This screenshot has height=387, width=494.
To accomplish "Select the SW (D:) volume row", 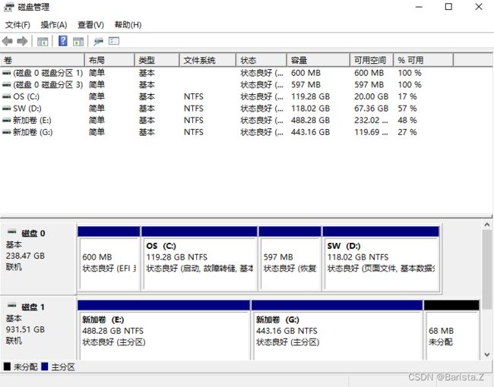I will [226, 109].
